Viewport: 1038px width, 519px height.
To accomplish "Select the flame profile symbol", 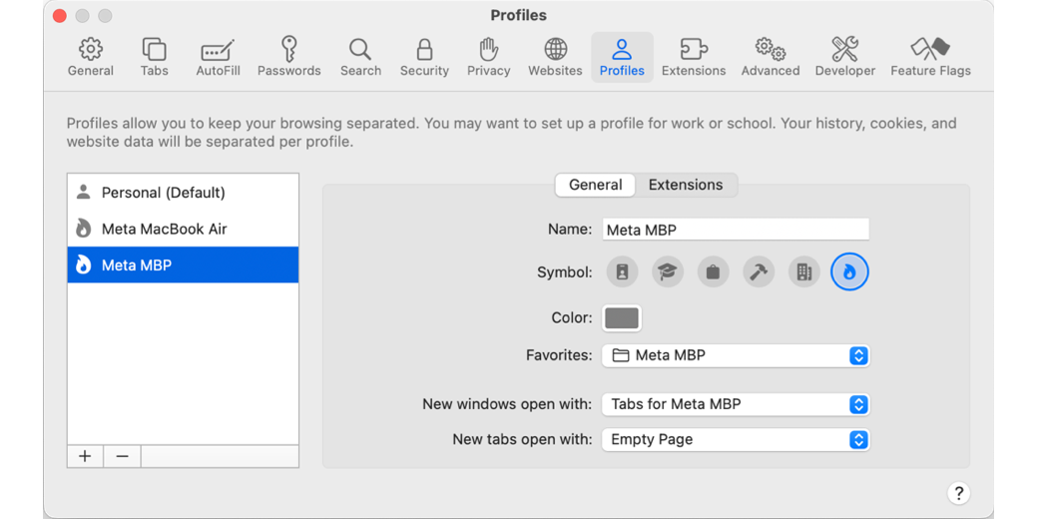I will [849, 271].
